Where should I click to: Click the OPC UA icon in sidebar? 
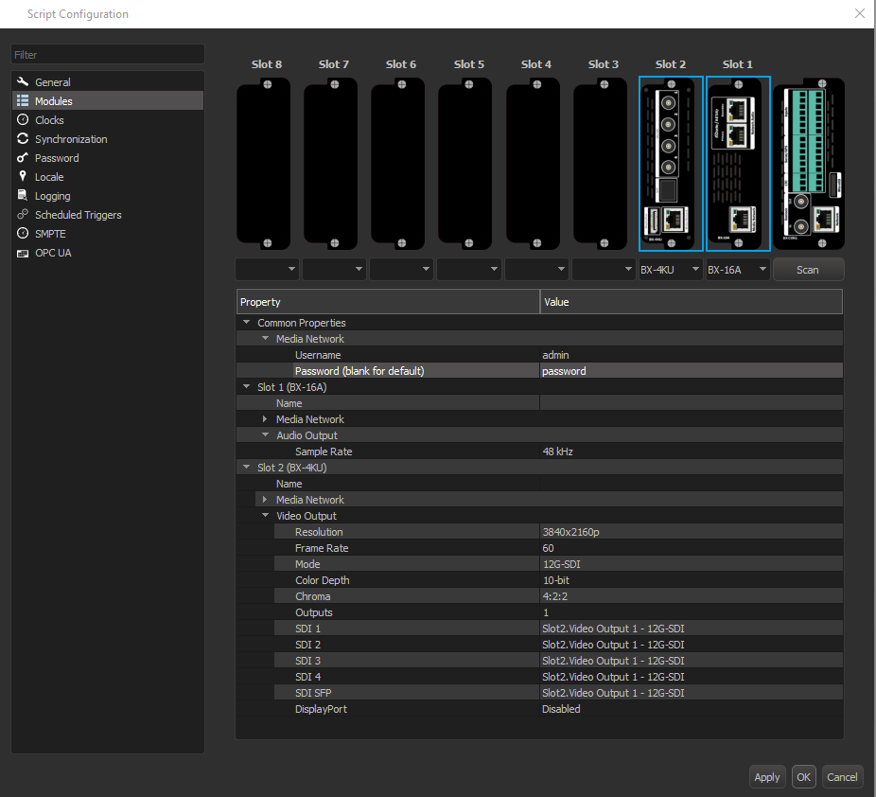[24, 253]
